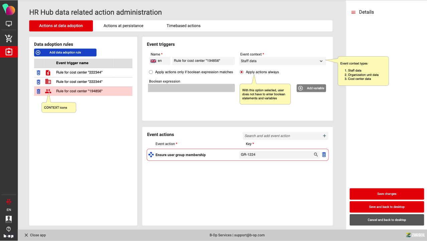Switch to Actions at persistance tab

123,26
